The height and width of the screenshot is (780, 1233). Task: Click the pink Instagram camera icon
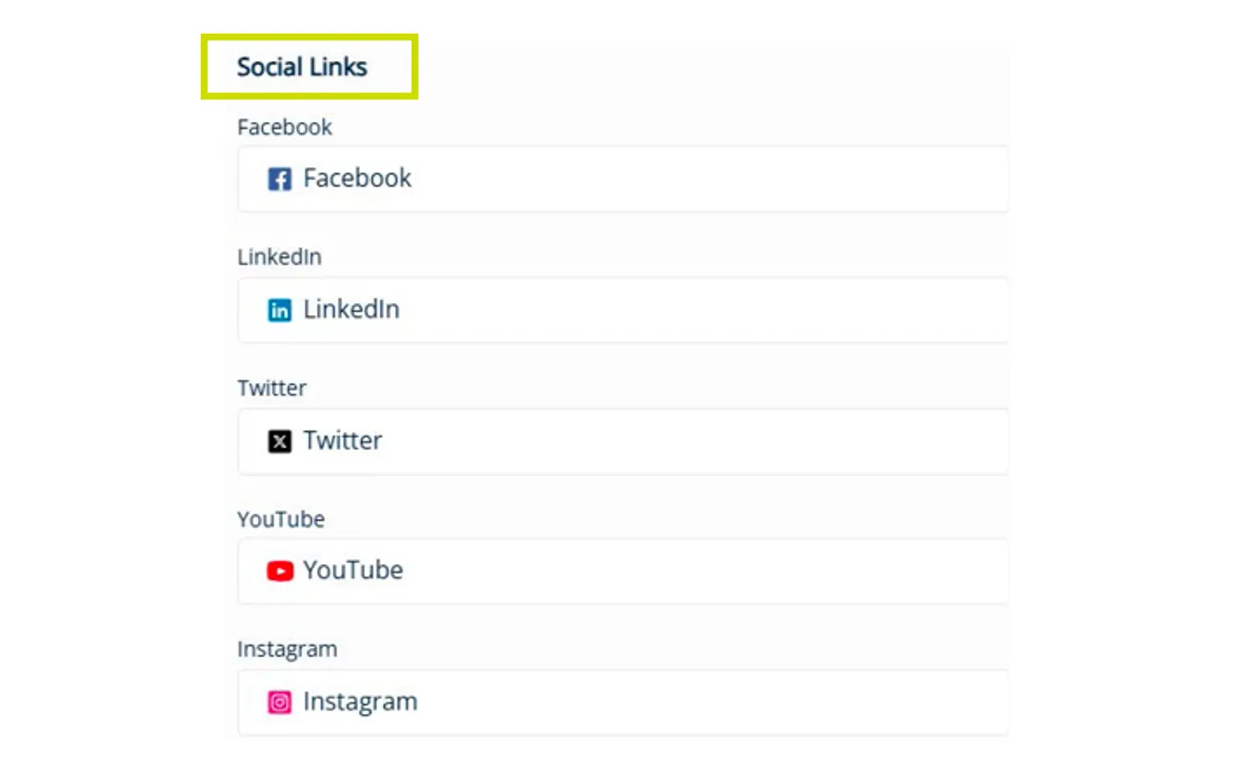click(x=280, y=703)
